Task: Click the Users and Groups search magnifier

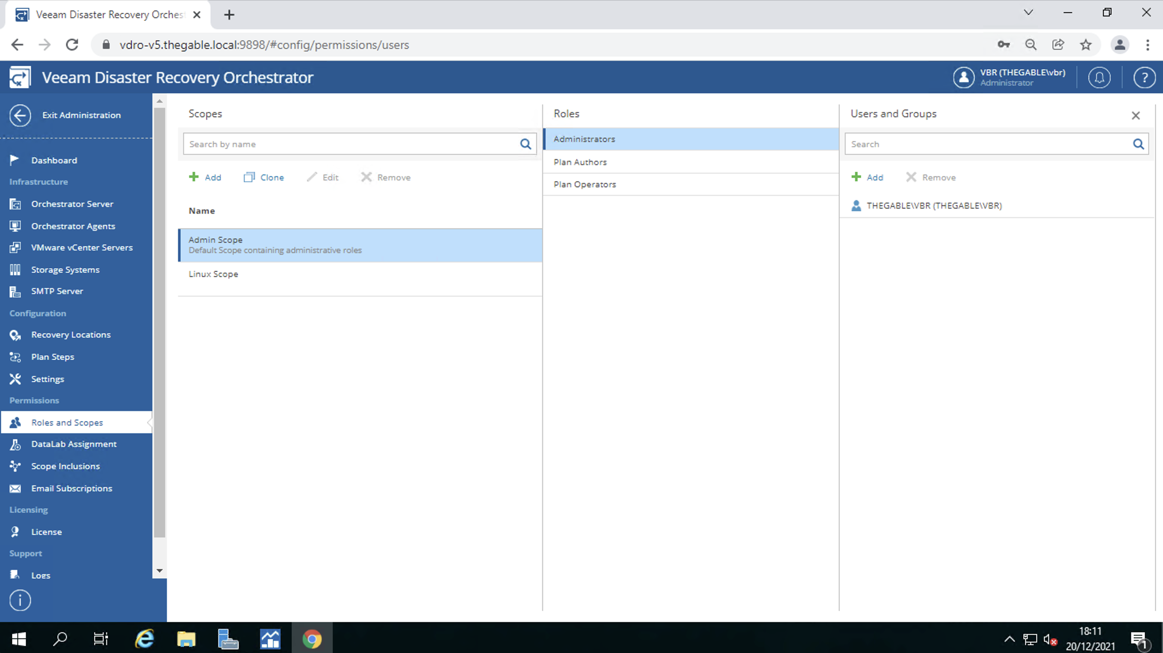Action: coord(1139,144)
